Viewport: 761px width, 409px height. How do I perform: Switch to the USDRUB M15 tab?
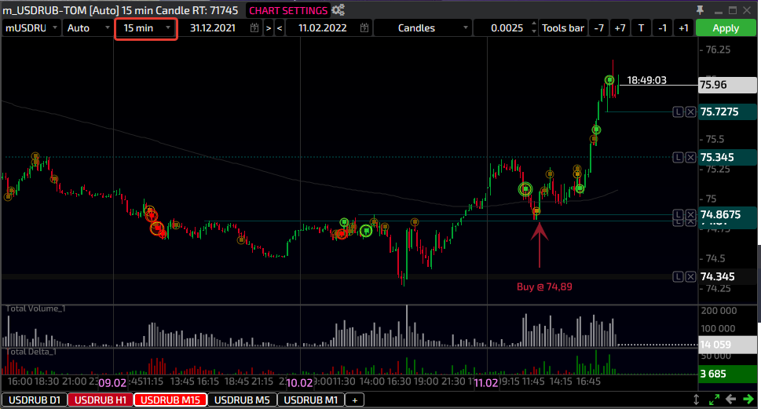[170, 400]
